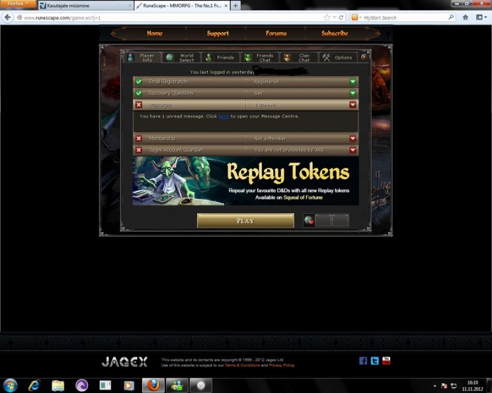Viewport: 492px width, 393px height.
Task: Reload the page
Action: 341,17
